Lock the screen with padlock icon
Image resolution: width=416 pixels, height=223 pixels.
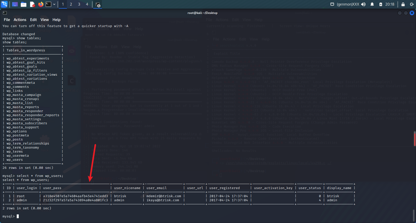403,4
